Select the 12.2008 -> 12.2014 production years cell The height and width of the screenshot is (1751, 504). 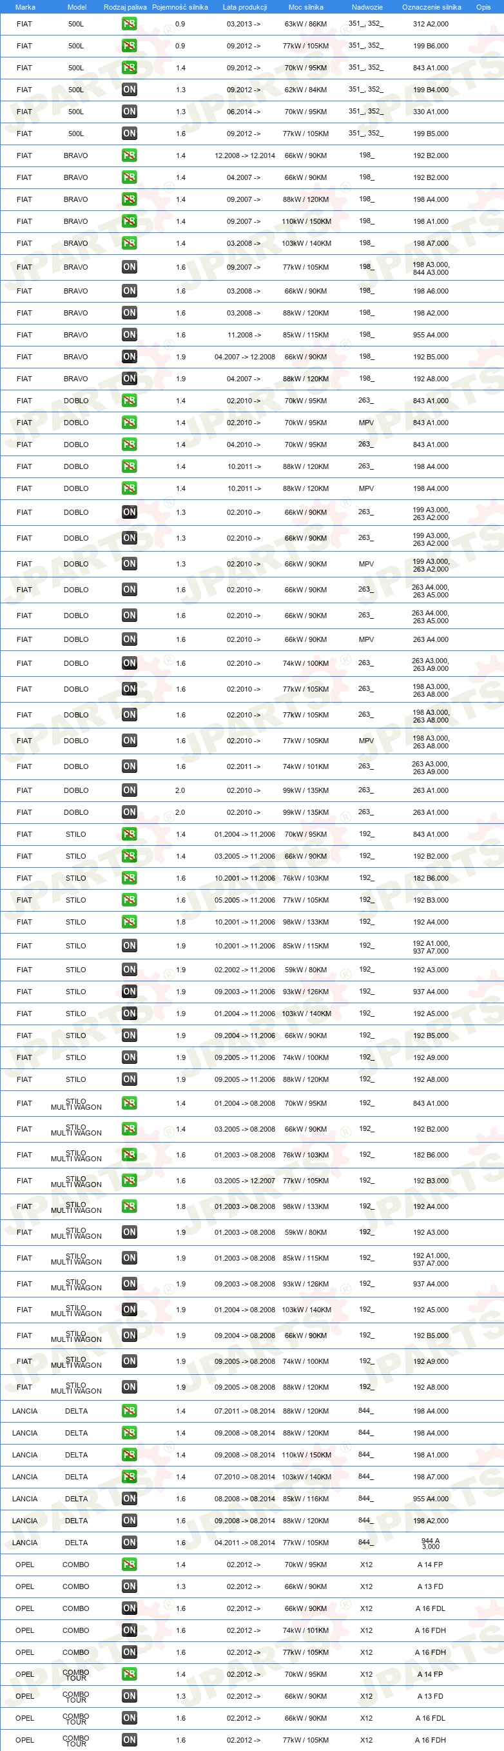[x=244, y=155]
